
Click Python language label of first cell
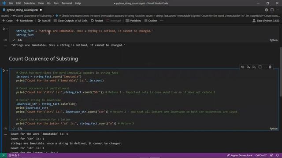click(274, 40)
